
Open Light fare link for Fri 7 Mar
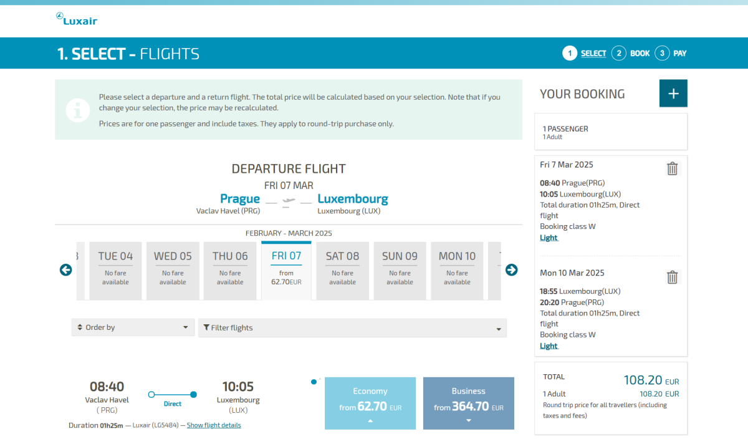[549, 238]
